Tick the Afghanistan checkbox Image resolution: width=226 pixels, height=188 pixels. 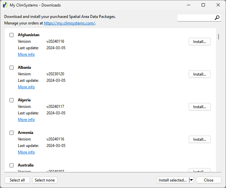[x=11, y=35]
